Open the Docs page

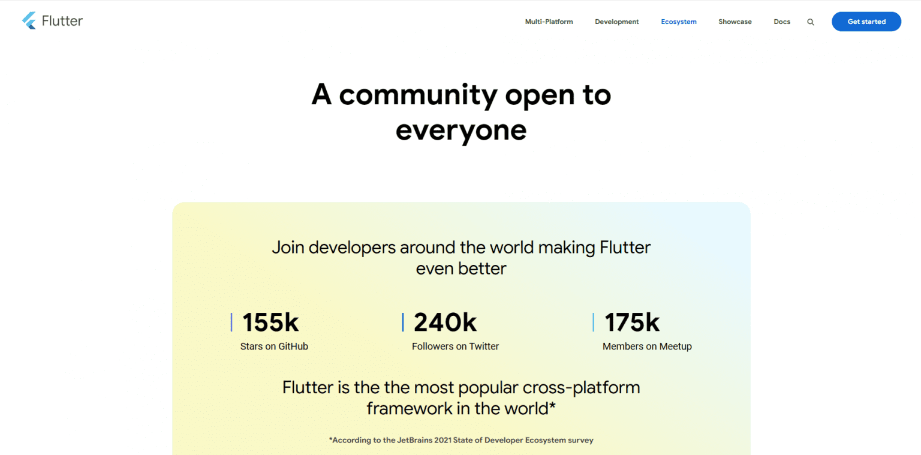[x=781, y=22]
